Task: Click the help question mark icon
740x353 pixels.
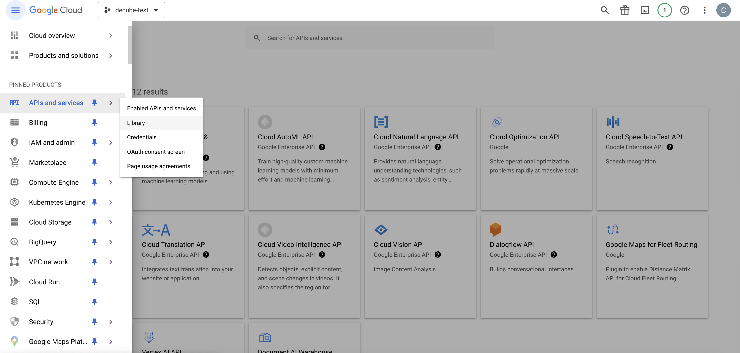Action: click(x=685, y=10)
